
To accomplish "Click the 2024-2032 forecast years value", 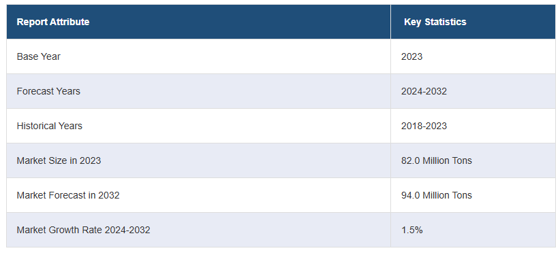I will tap(424, 91).
